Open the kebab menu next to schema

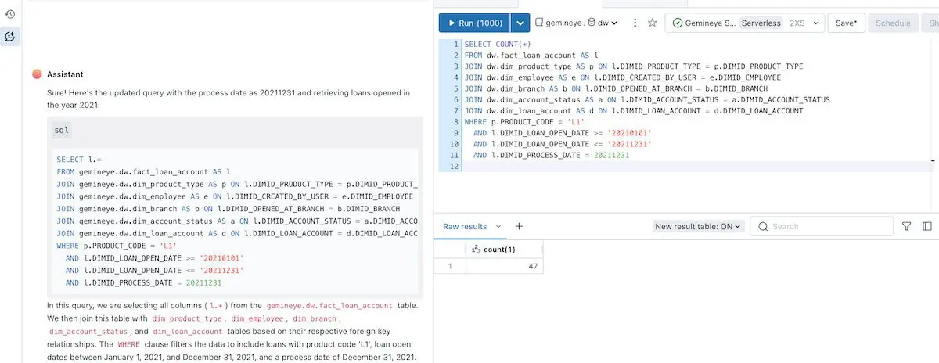coord(632,23)
